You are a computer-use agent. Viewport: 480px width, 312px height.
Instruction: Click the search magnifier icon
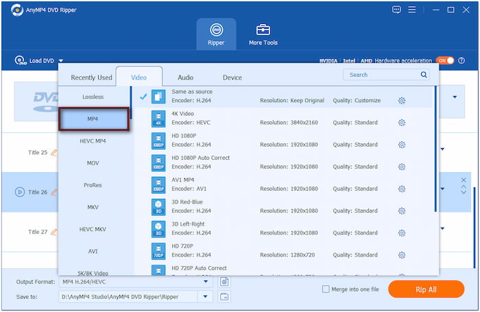coord(424,75)
